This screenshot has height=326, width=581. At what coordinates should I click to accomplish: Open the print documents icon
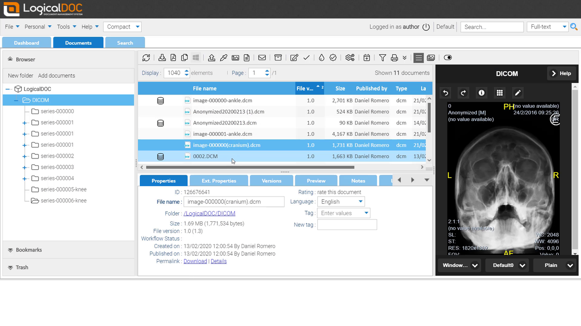point(393,58)
